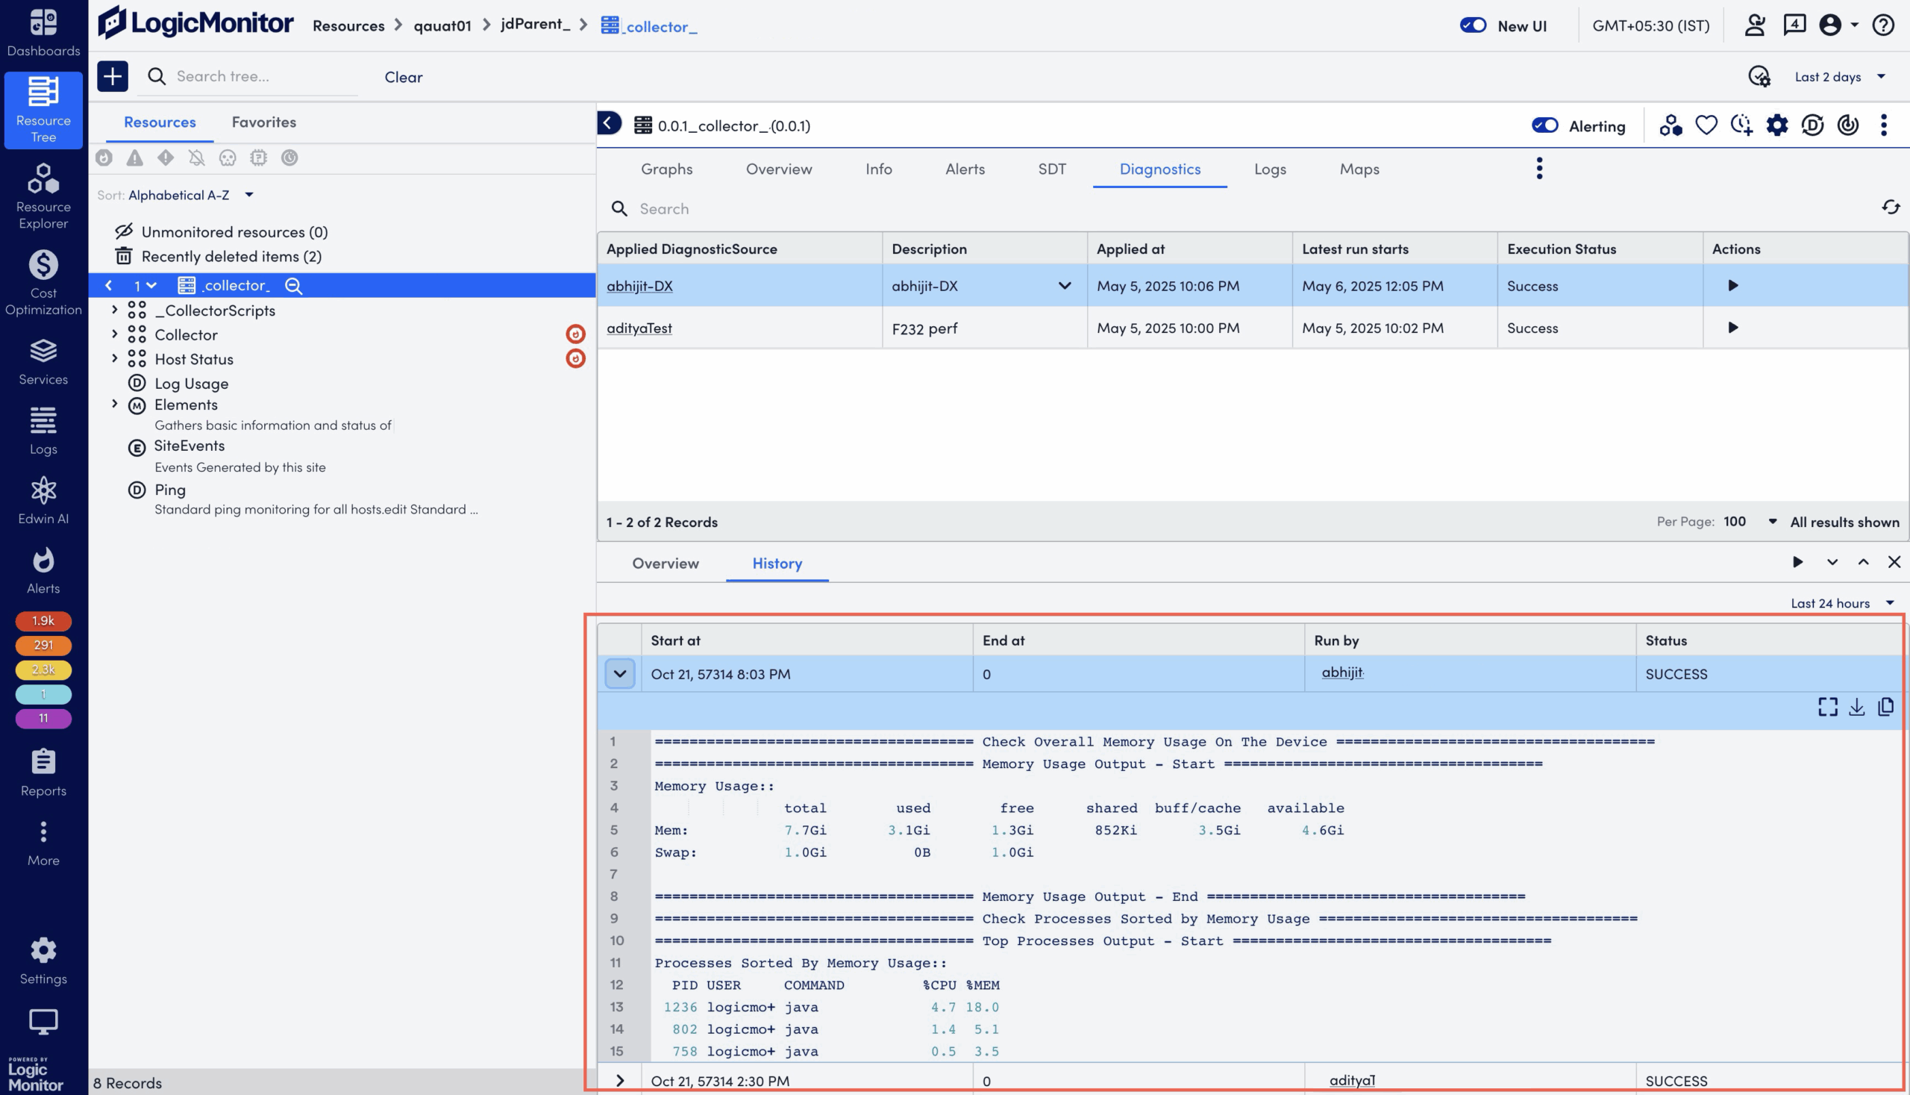The image size is (1910, 1095).
Task: Open the Overview tab in the history panel
Action: pyautogui.click(x=665, y=564)
